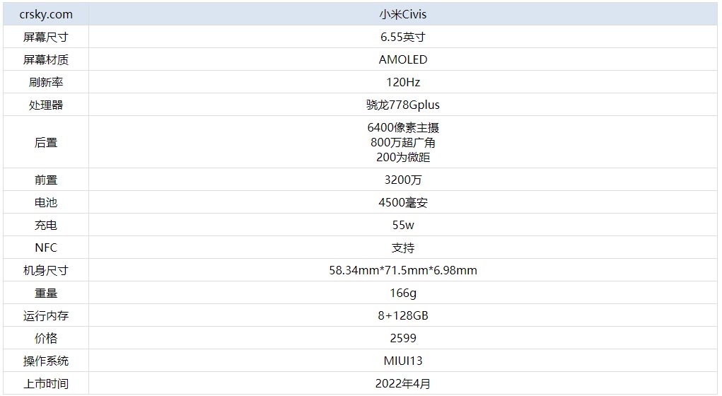Viewport: 722px width, 396px height.
Task: Select the NFC row label
Action: tap(46, 248)
